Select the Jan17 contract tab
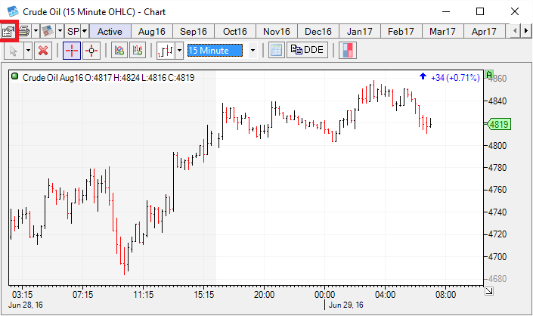533x316 pixels. pos(359,31)
